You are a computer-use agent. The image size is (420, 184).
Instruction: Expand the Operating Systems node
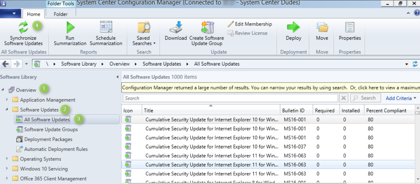pos(7,159)
